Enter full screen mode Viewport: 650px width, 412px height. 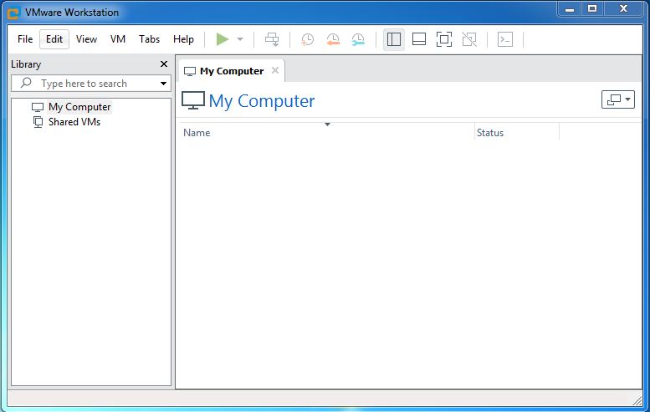444,39
